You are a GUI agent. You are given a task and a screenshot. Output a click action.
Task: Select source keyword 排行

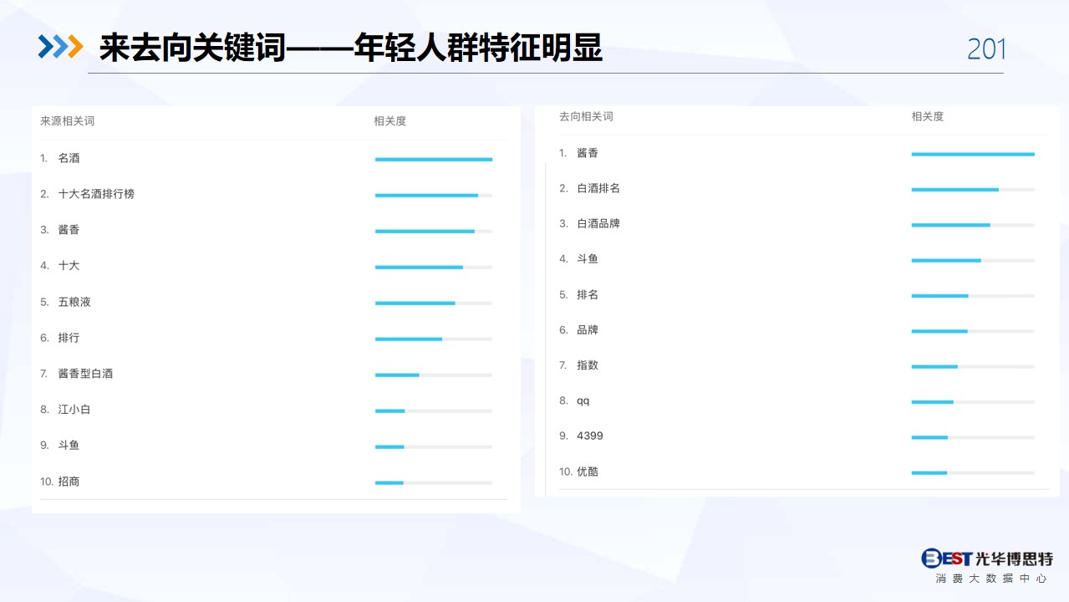pos(69,338)
